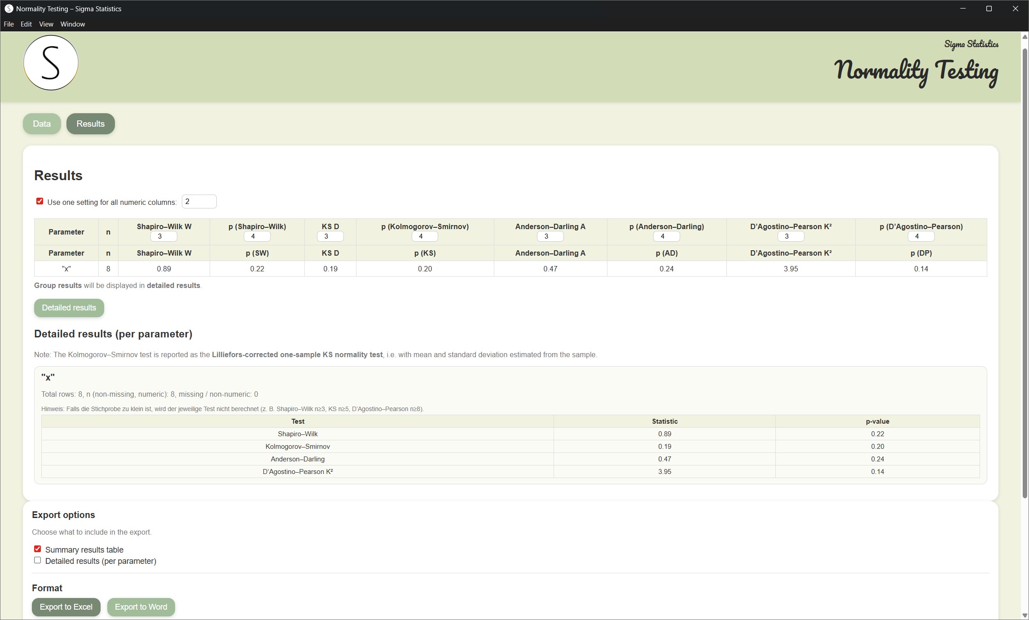Open the View menu
1029x620 pixels.
pyautogui.click(x=46, y=24)
